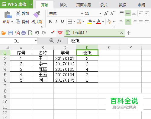The width and height of the screenshot is (151, 119).
Task: Add new document tab with plus
Action: 129,33
